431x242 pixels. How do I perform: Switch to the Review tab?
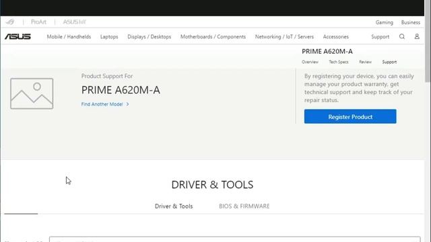tap(365, 62)
